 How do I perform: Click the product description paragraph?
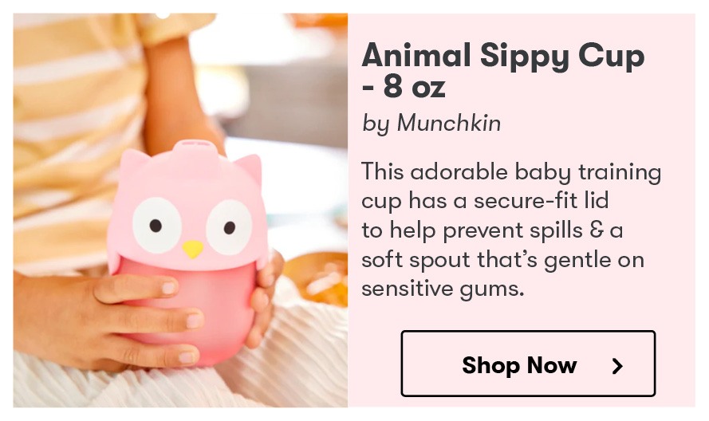[x=511, y=230]
